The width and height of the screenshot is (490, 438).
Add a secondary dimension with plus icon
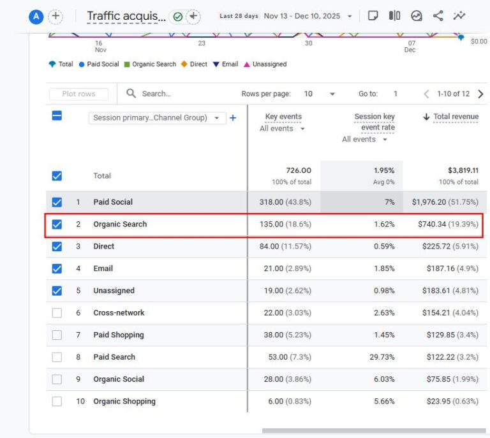[x=233, y=118]
